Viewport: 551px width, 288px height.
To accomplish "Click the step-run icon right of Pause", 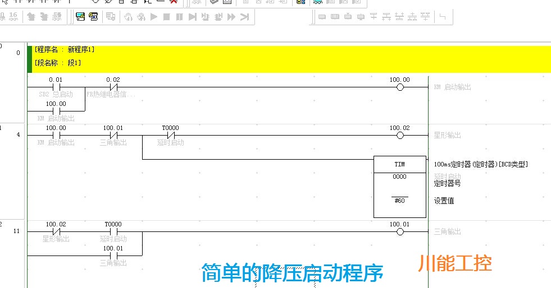I will [x=193, y=17].
